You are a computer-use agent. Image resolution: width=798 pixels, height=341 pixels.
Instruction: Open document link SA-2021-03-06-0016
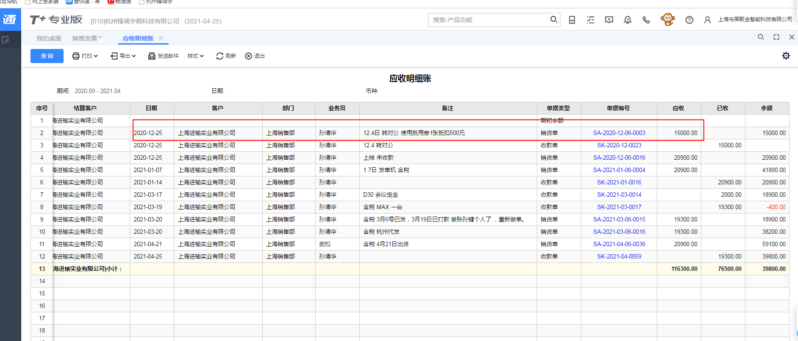pyautogui.click(x=619, y=232)
